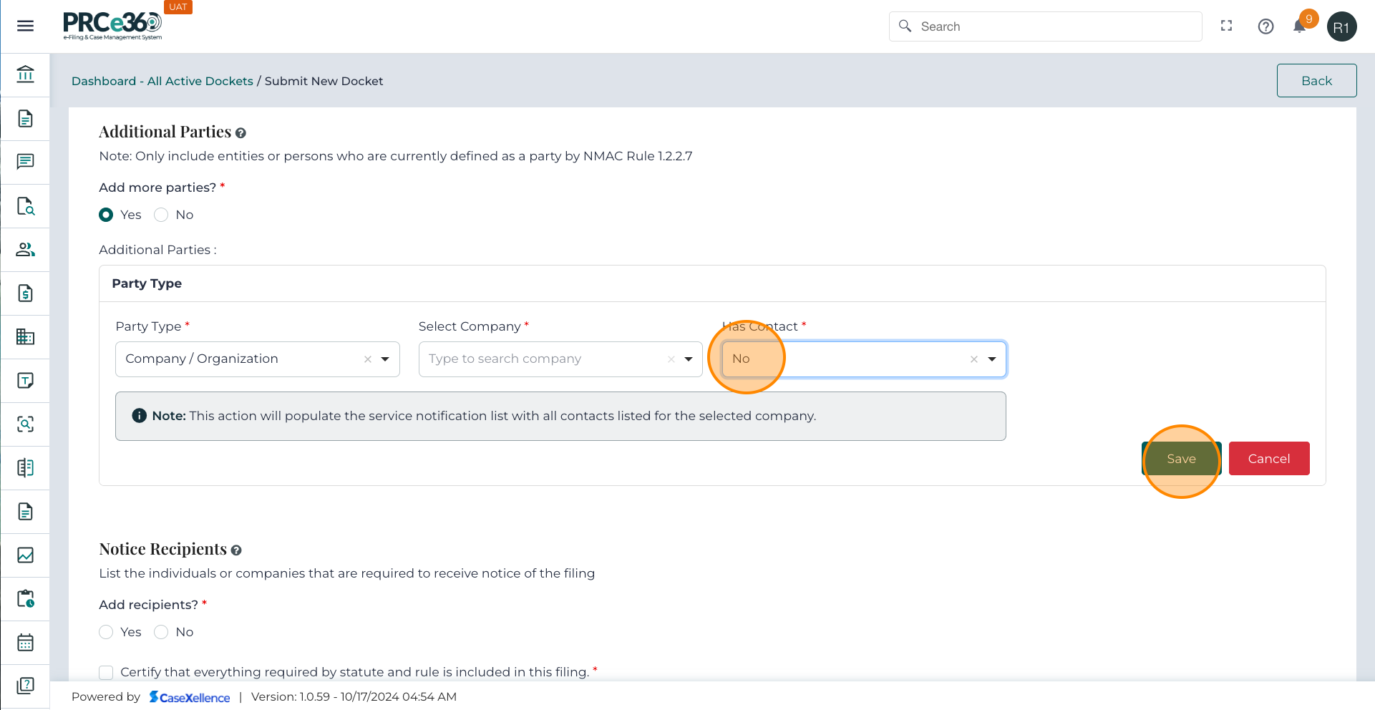Go to Dashboard - All Active Dockets breadcrumb
The height and width of the screenshot is (710, 1375).
(x=162, y=81)
